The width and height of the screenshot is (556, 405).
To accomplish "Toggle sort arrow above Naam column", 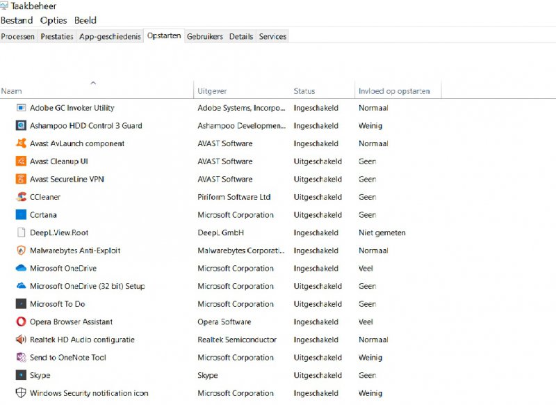I will coord(93,83).
